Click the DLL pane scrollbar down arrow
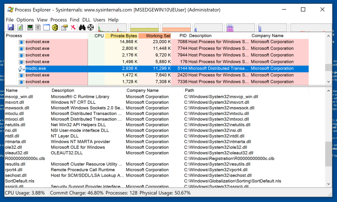This screenshot has width=337, height=202. [328, 184]
